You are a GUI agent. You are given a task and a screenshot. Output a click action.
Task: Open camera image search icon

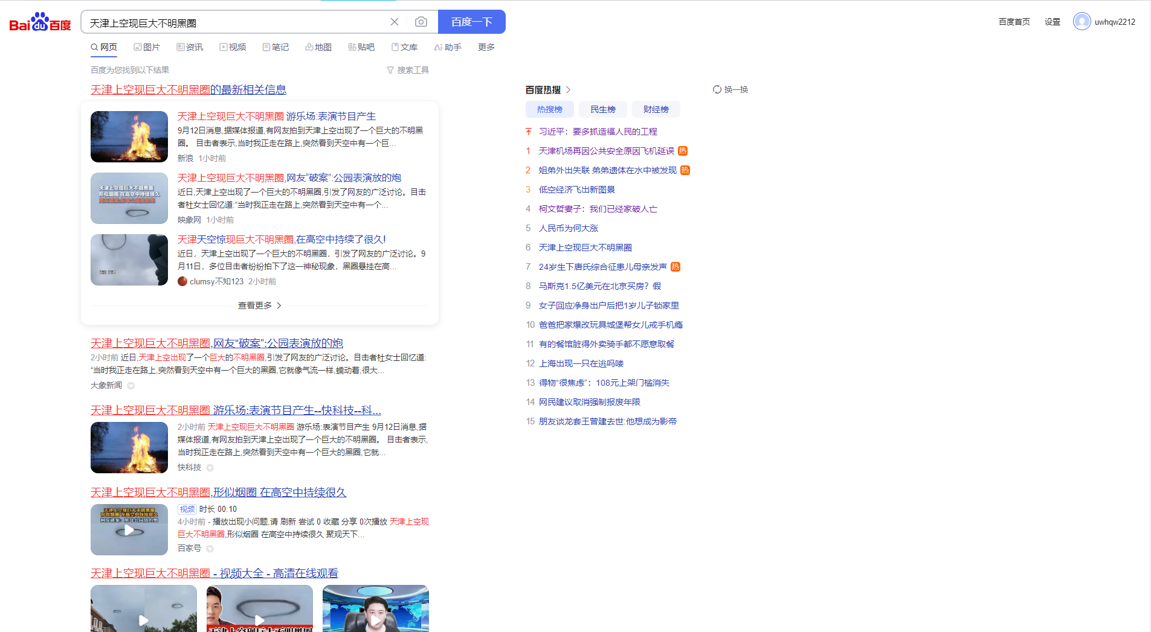[421, 22]
